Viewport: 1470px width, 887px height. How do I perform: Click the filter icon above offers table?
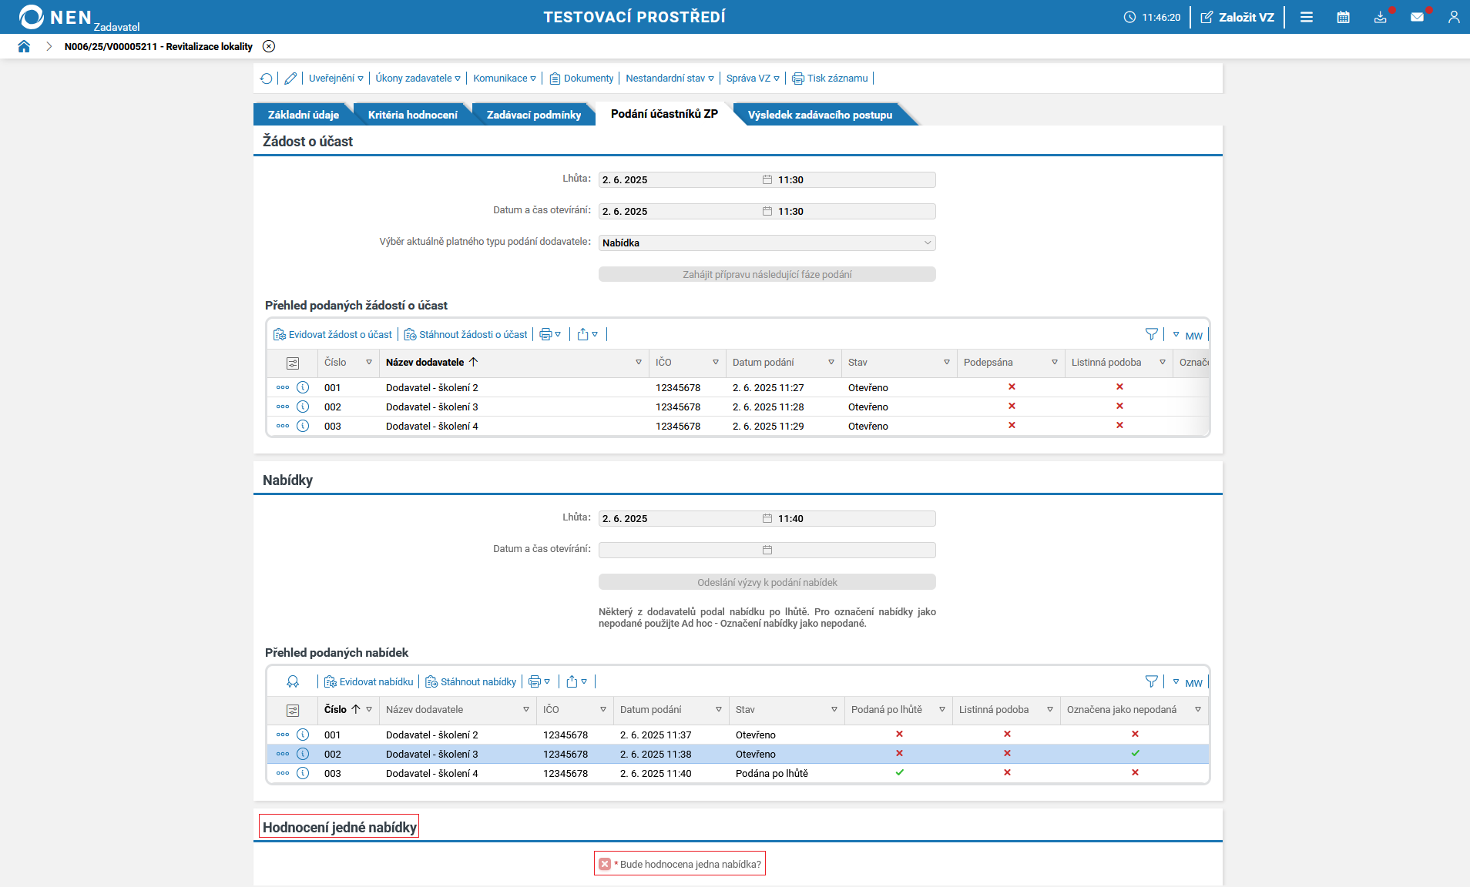click(1151, 681)
